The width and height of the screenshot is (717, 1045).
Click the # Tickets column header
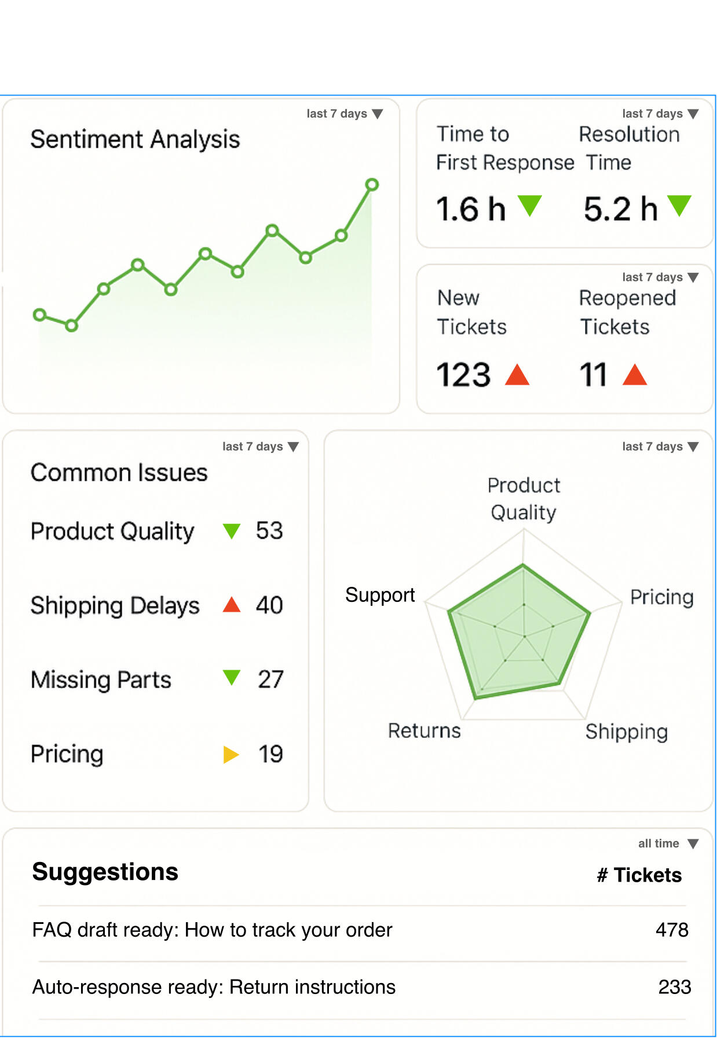pos(639,875)
